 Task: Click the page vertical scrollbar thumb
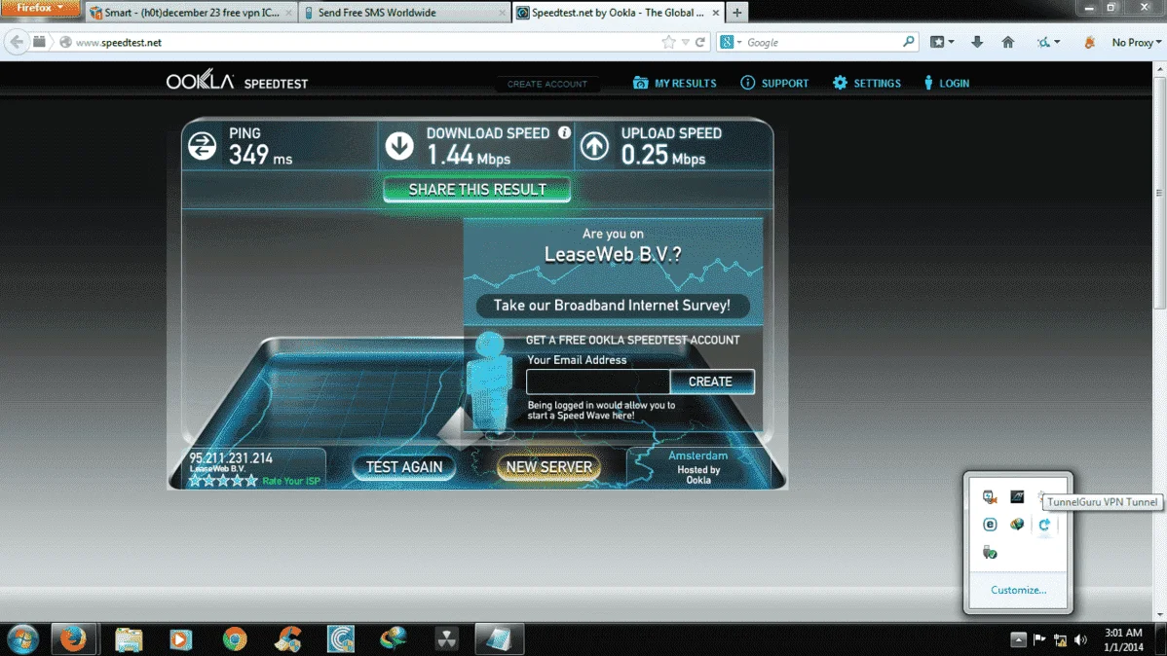[1159, 192]
